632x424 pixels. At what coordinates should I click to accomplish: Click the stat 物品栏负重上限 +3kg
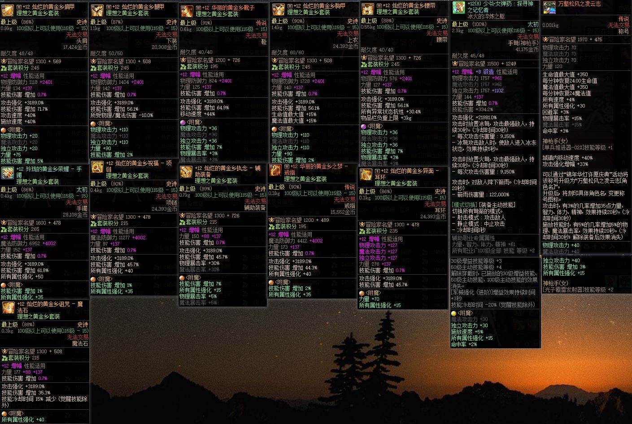click(x=386, y=118)
